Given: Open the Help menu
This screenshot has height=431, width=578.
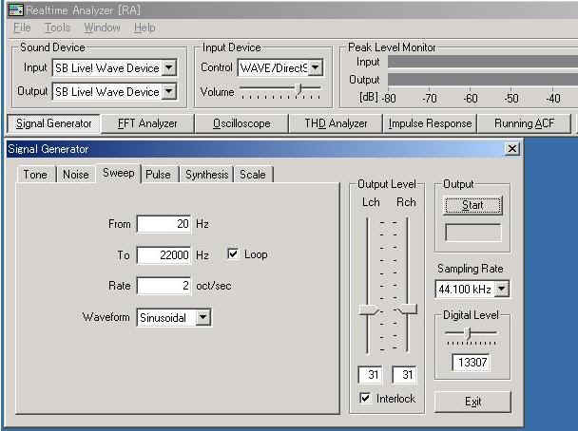Looking at the screenshot, I should coord(144,28).
